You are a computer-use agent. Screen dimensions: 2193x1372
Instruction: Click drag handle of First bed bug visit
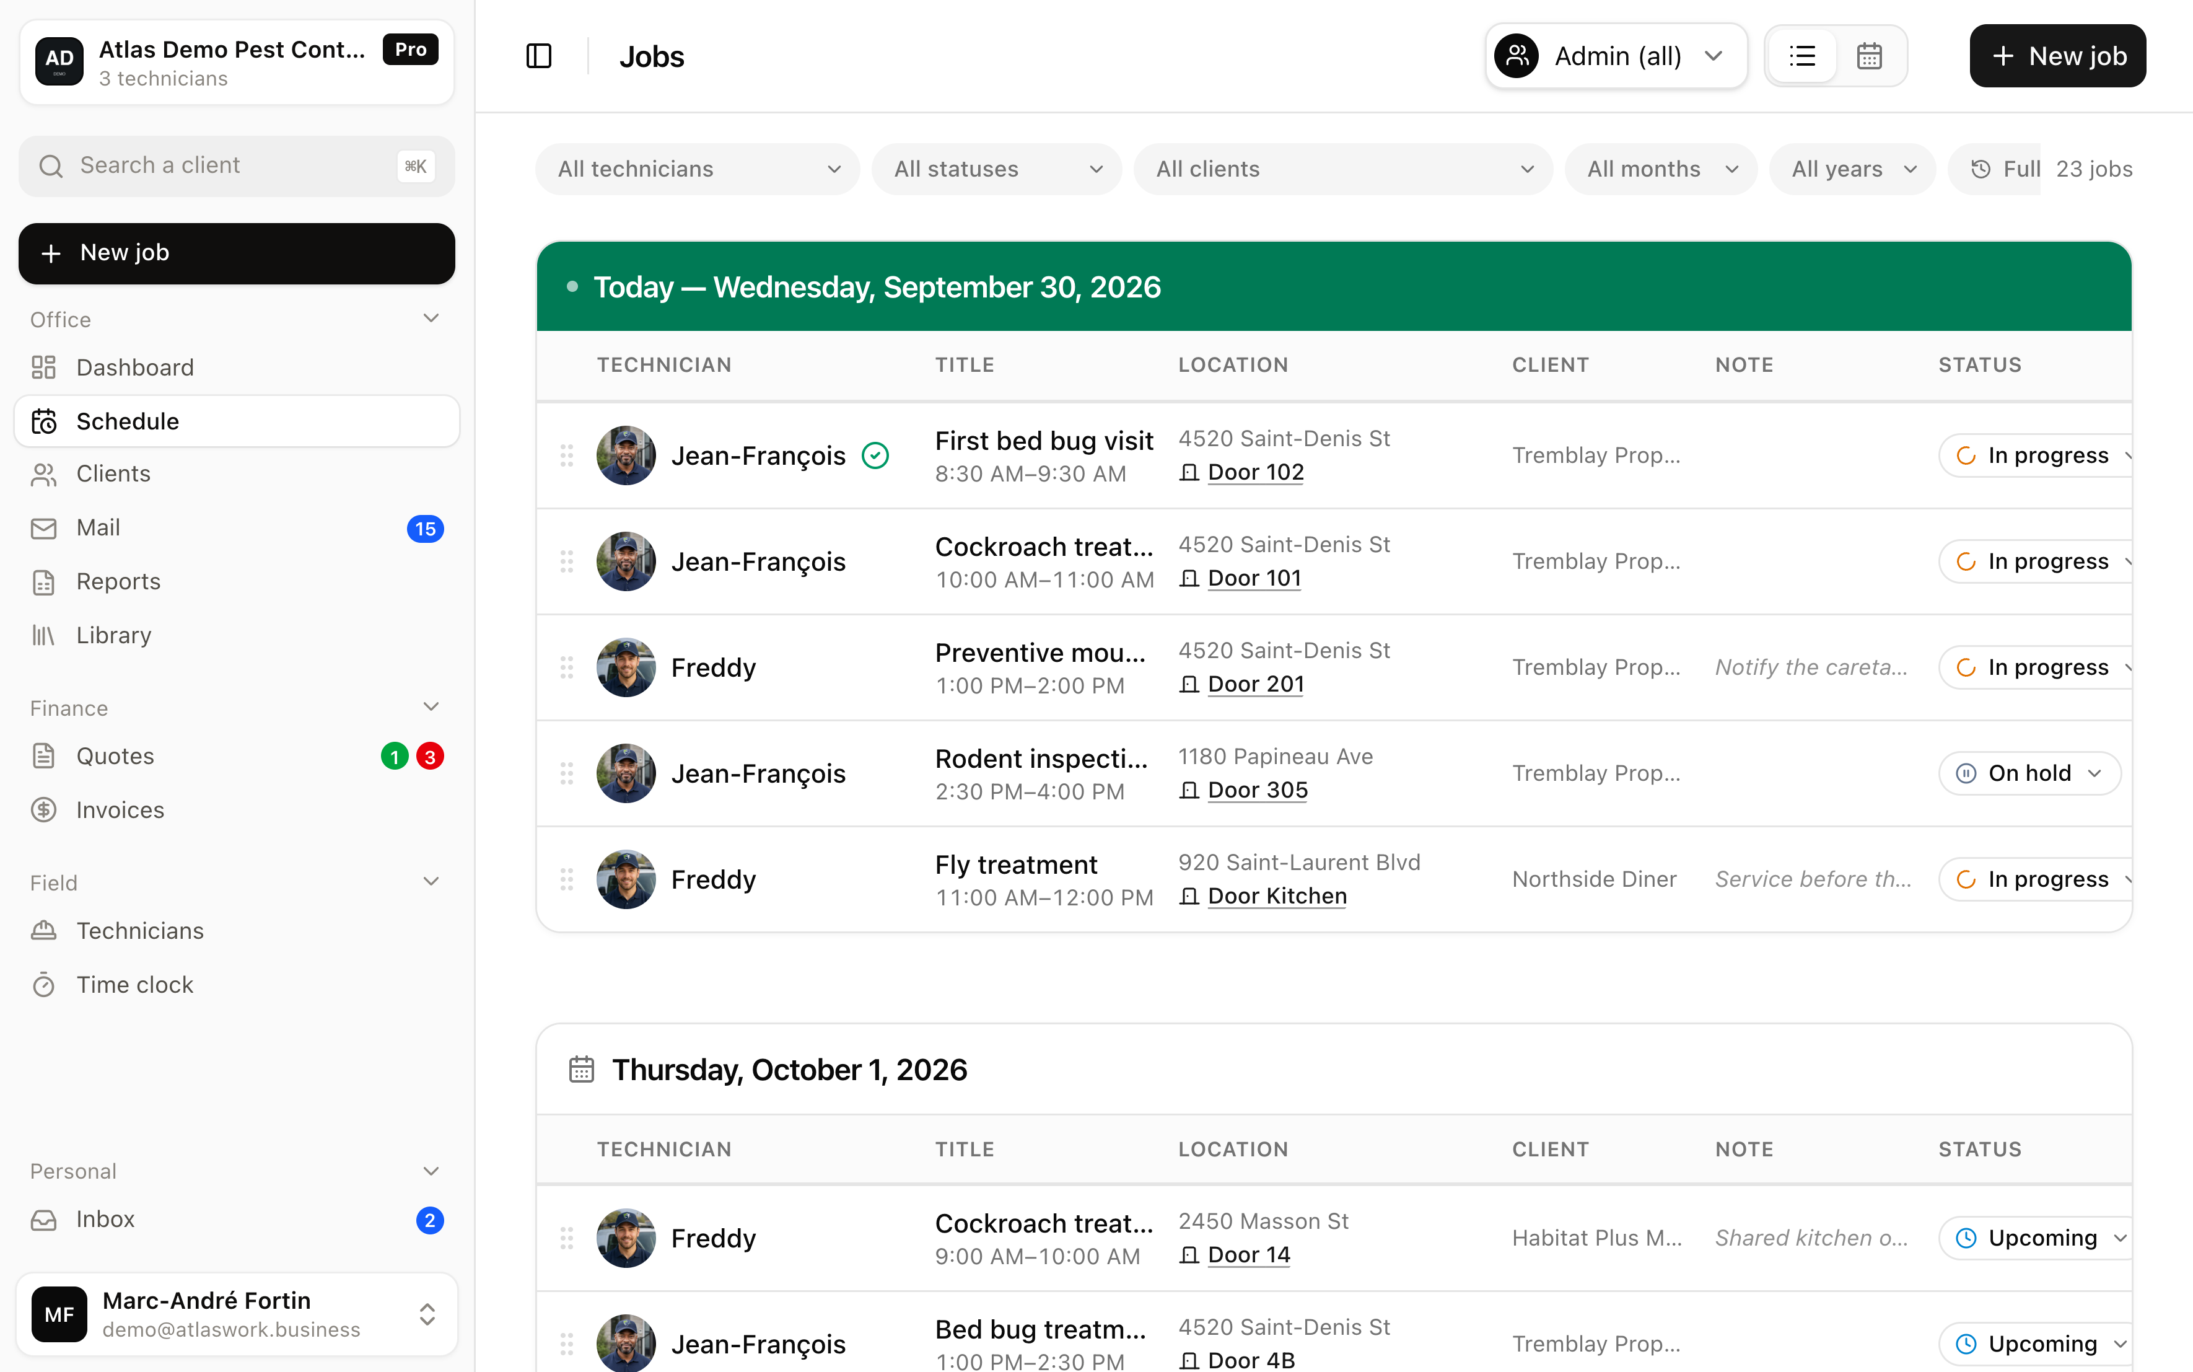coord(567,455)
